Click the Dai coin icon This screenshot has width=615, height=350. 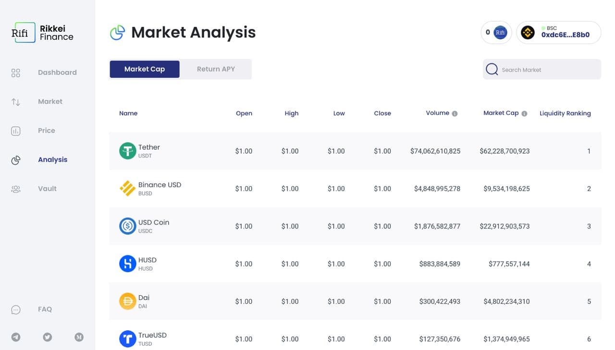(128, 302)
